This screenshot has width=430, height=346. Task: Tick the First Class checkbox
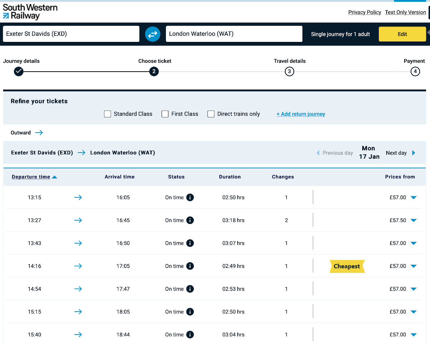point(165,114)
